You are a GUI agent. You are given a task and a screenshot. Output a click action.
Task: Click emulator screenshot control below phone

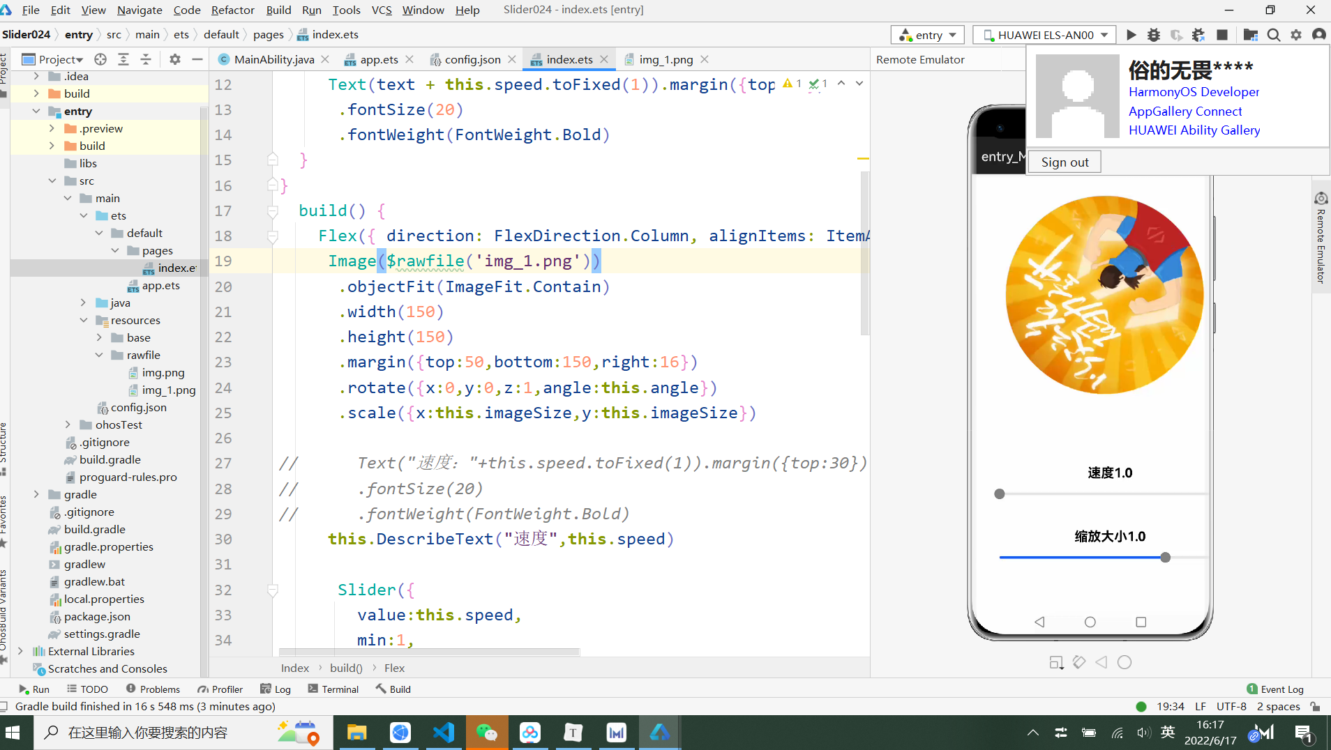click(1056, 662)
